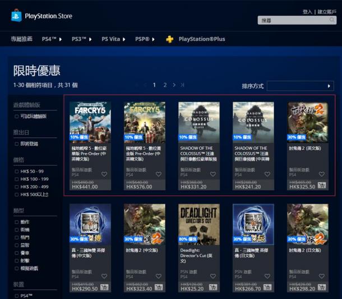Add HK$266.70 game to cart

267,287
